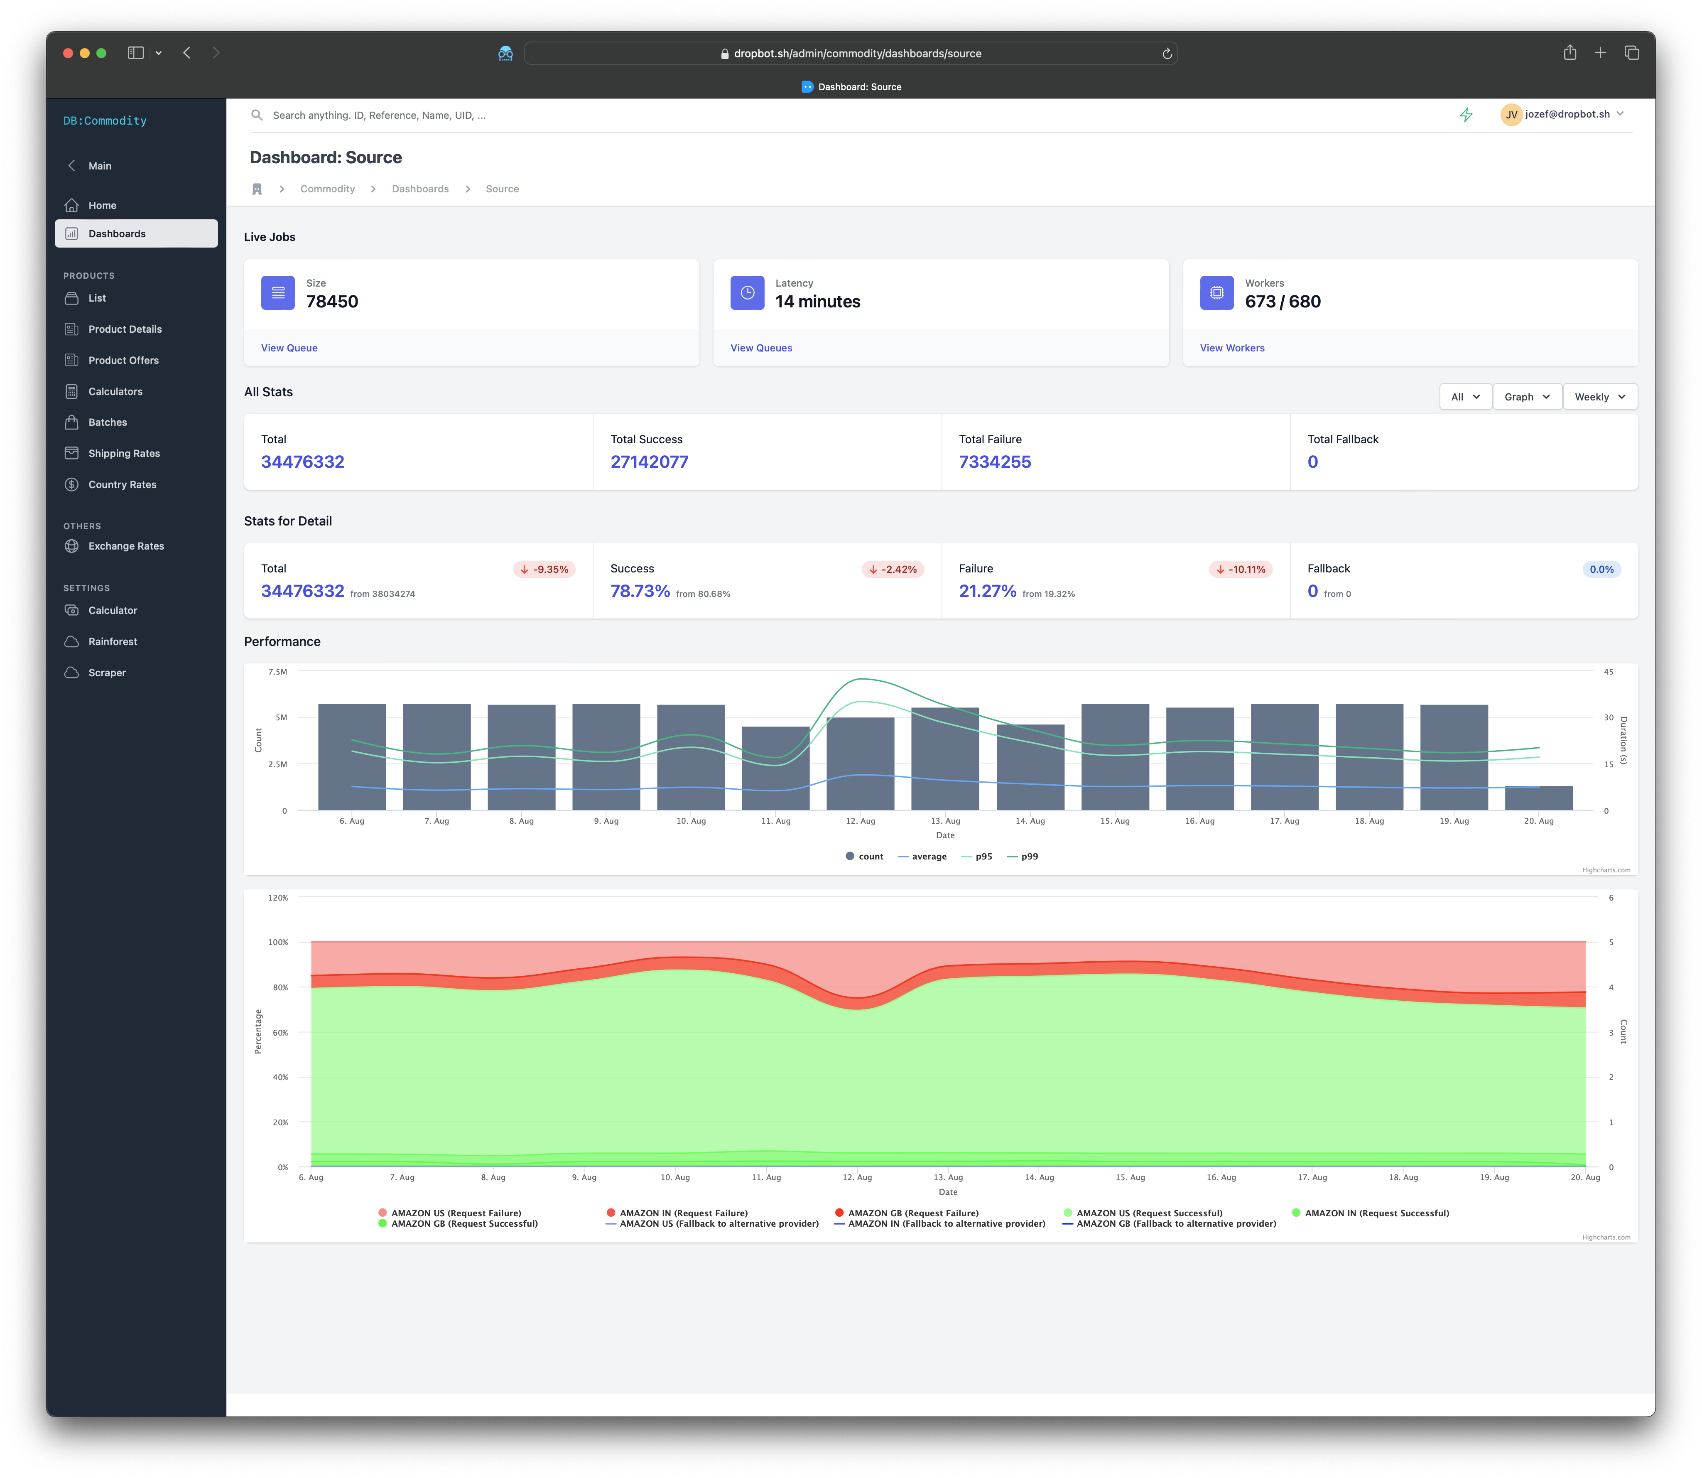Open the All filter dropdown
1702x1478 pixels.
coord(1465,397)
